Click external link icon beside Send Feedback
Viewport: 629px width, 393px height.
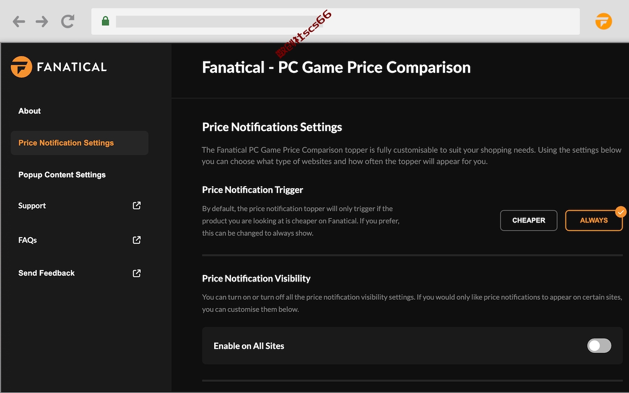pos(137,273)
